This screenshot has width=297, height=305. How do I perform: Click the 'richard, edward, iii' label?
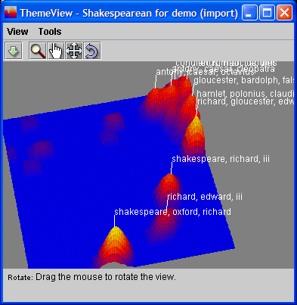point(205,197)
